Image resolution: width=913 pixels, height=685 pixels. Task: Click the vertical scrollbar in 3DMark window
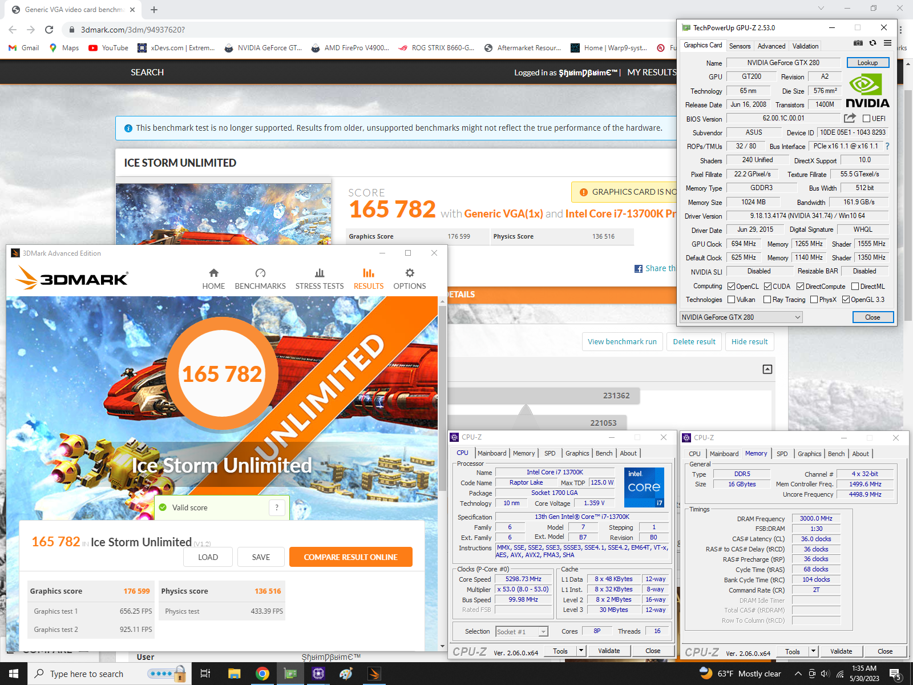pyautogui.click(x=442, y=400)
